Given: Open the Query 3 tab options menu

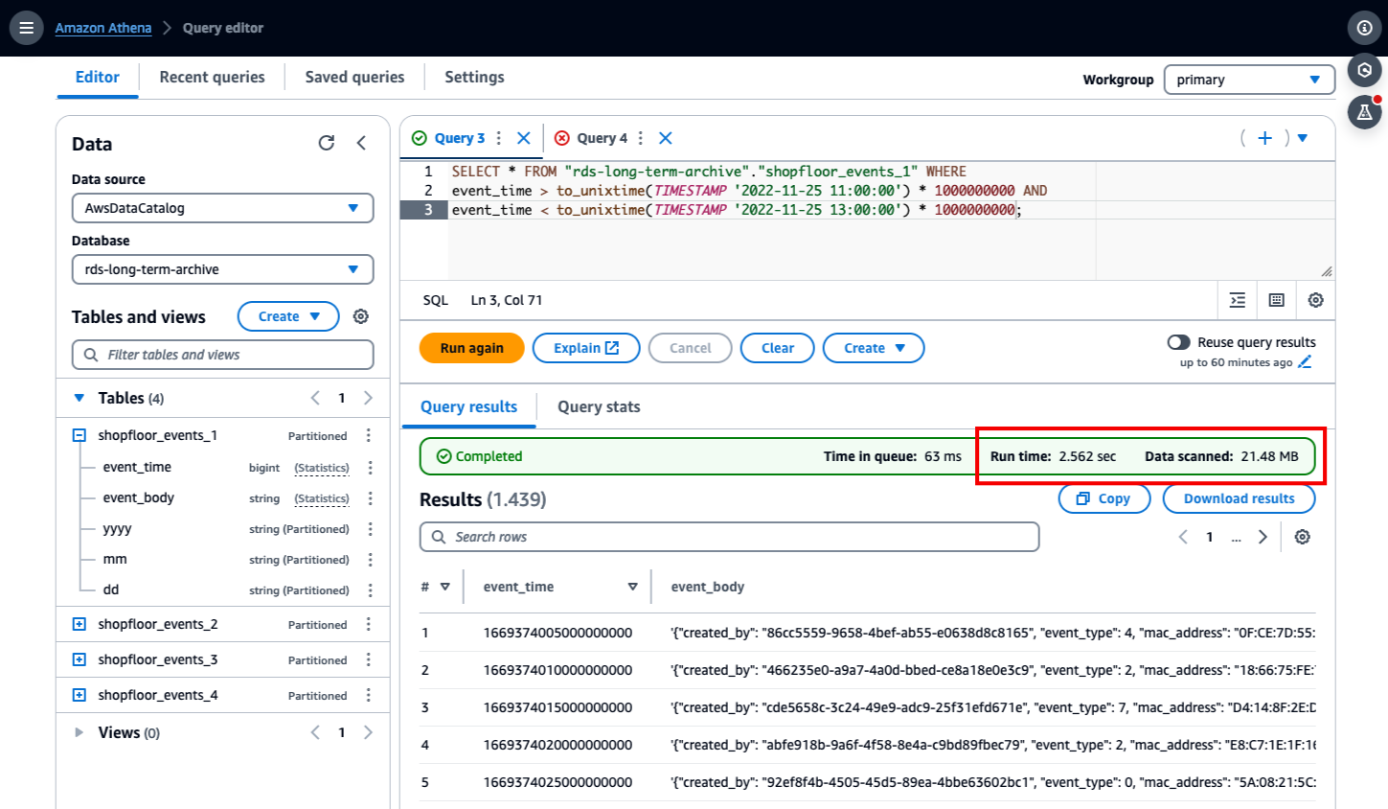Looking at the screenshot, I should 499,138.
